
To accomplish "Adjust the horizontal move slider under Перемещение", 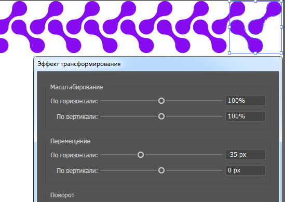I will 141,155.
